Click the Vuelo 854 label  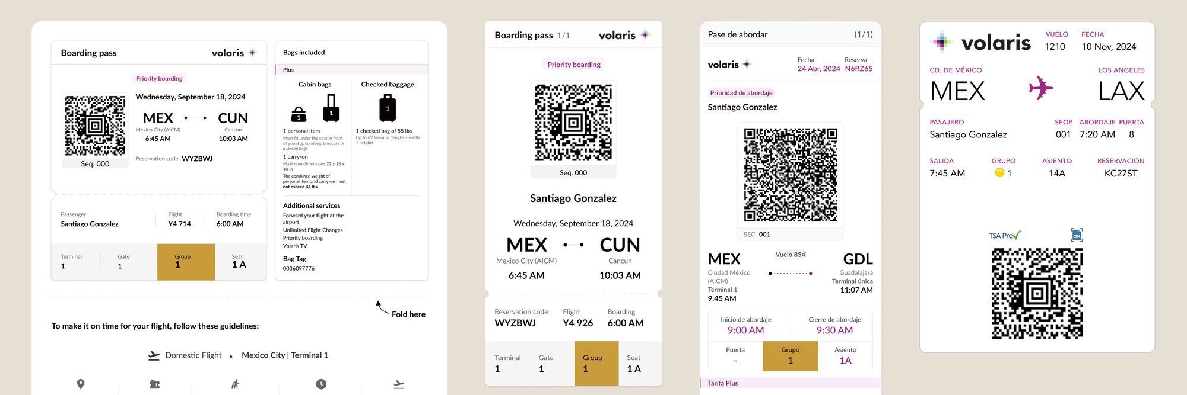pyautogui.click(x=790, y=255)
